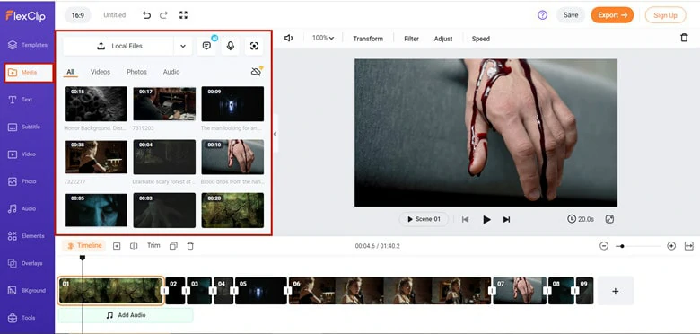Expand the Local Files dropdown arrow
This screenshot has width=700, height=334.
(x=183, y=46)
